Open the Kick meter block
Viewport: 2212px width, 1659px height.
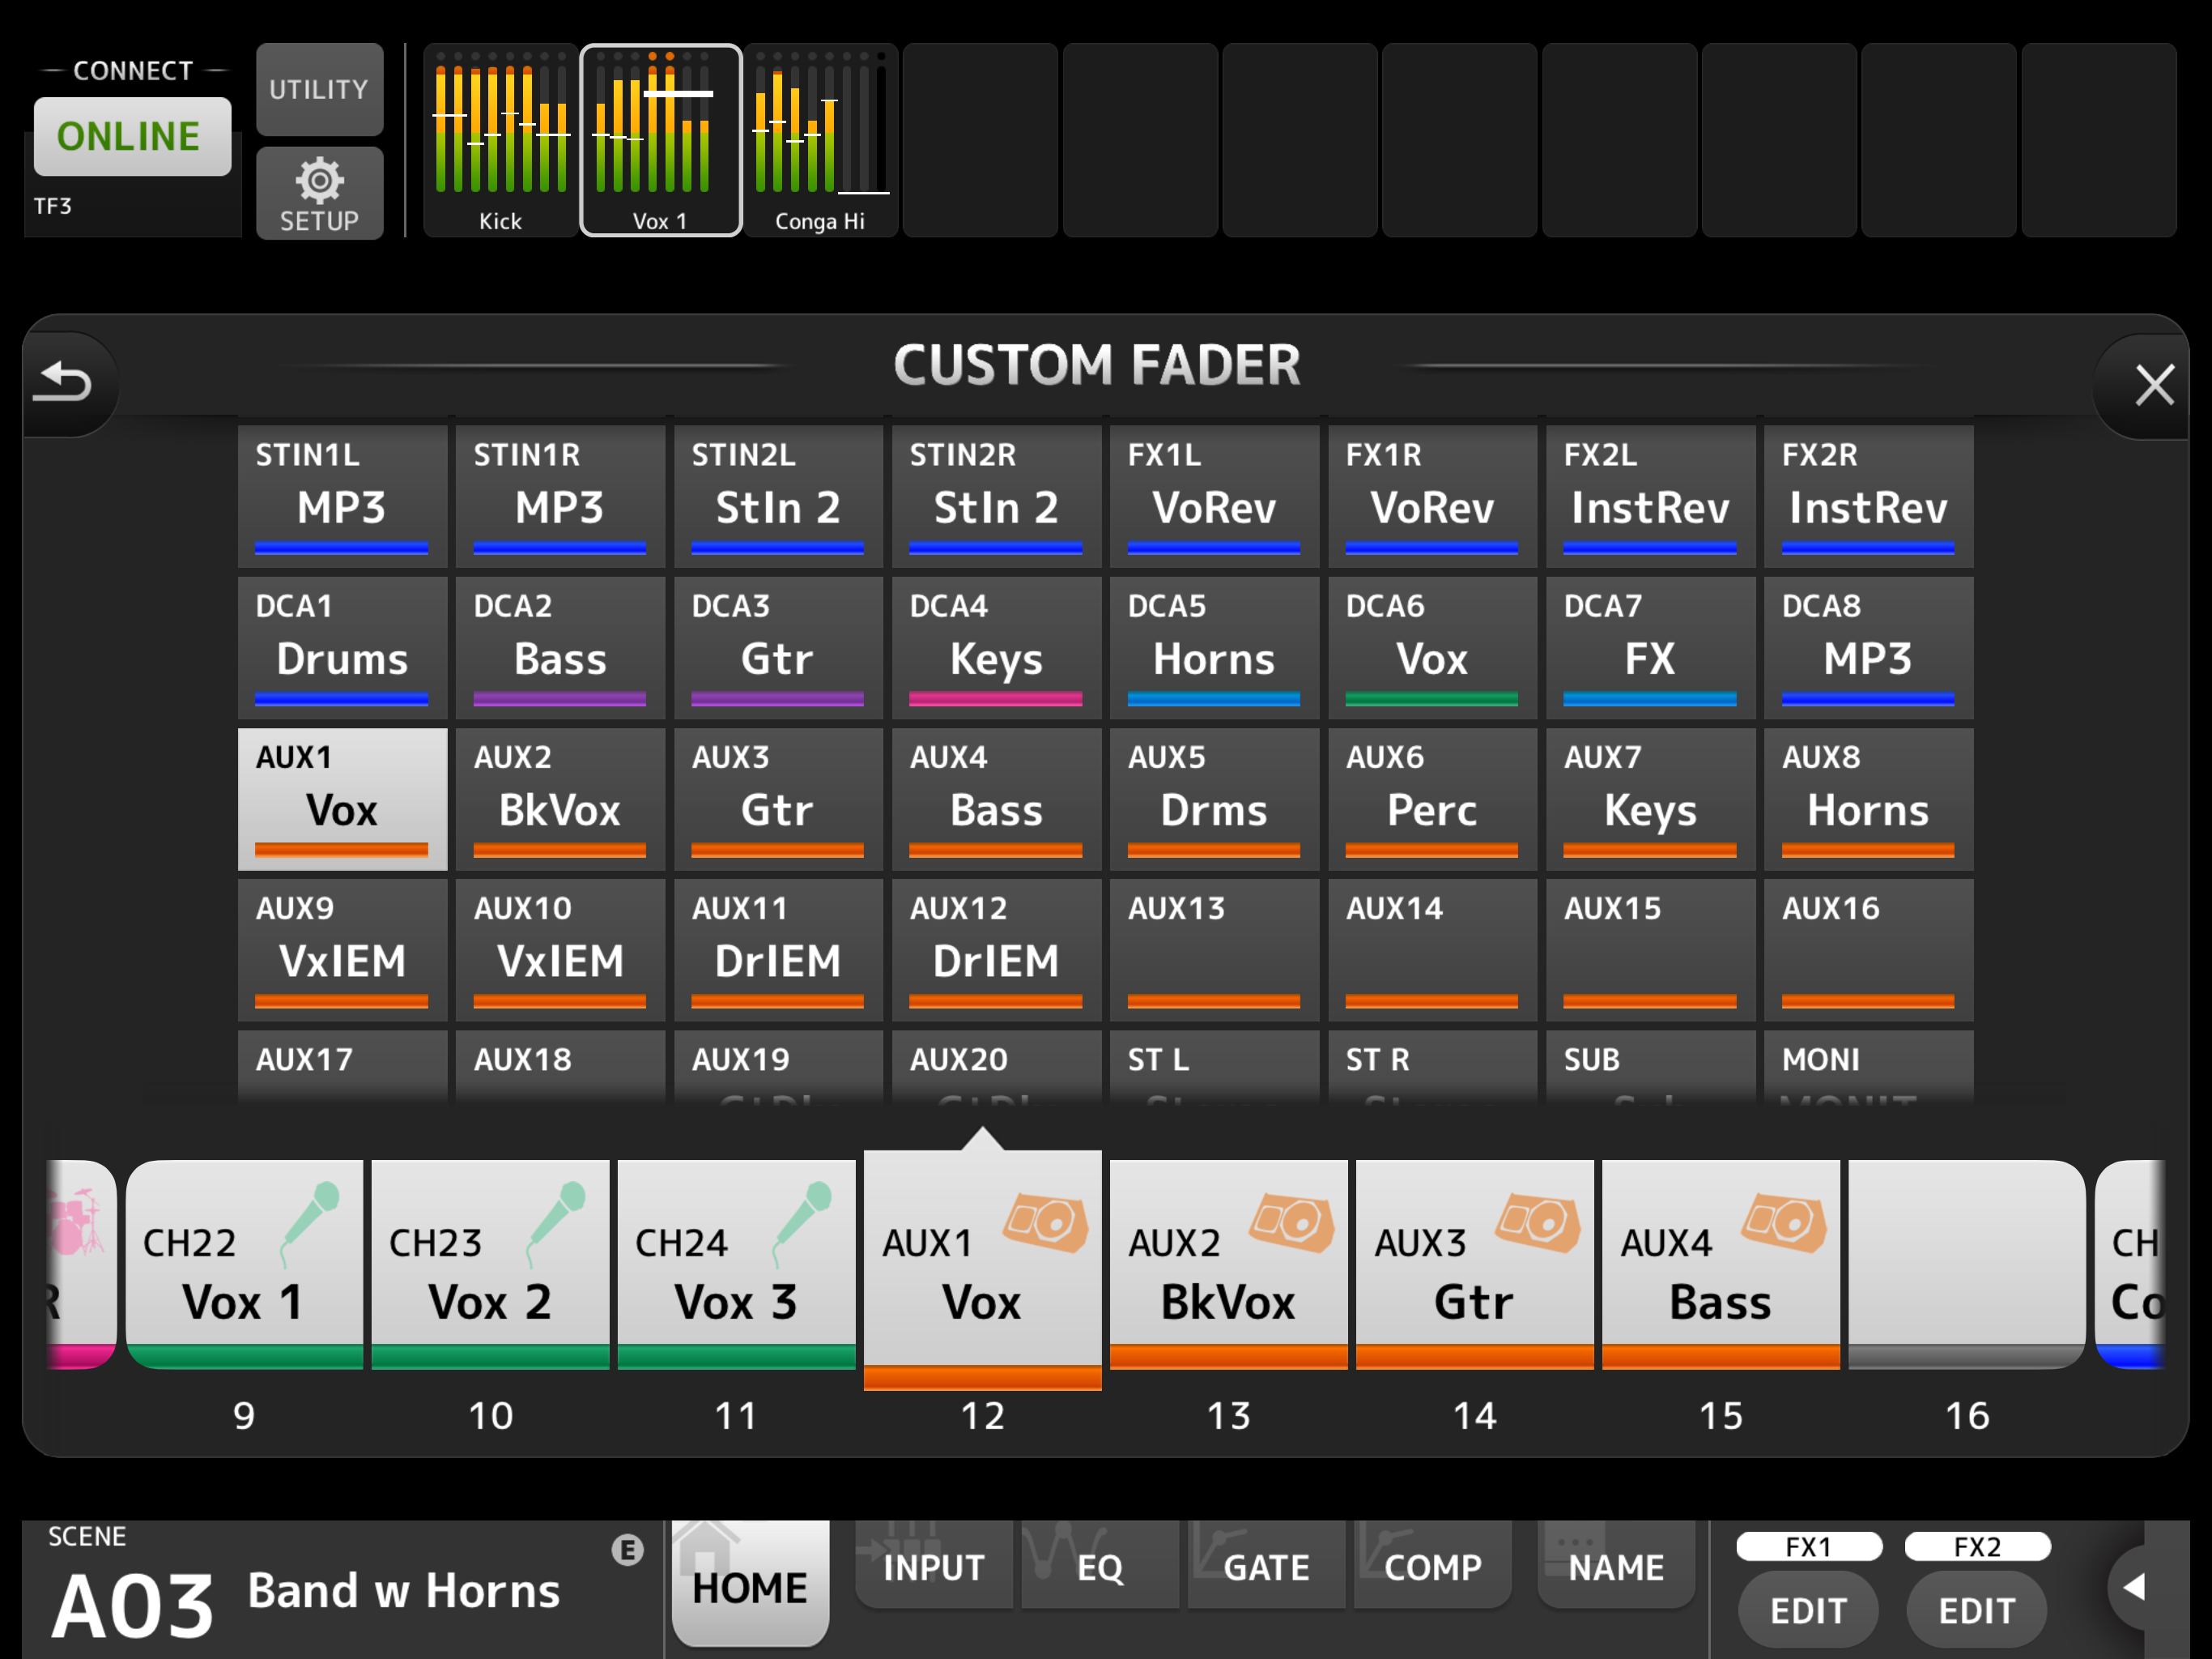tap(500, 139)
